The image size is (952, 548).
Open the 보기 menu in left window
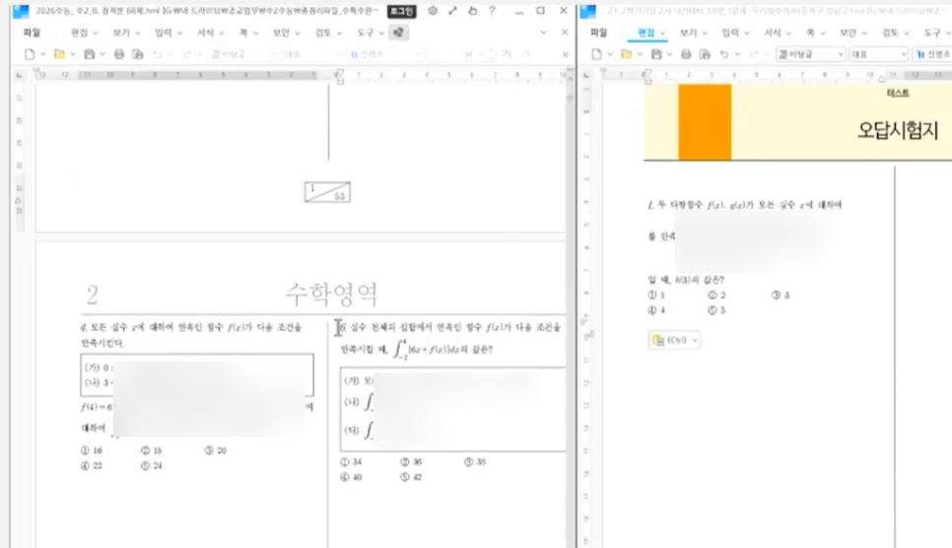(126, 33)
